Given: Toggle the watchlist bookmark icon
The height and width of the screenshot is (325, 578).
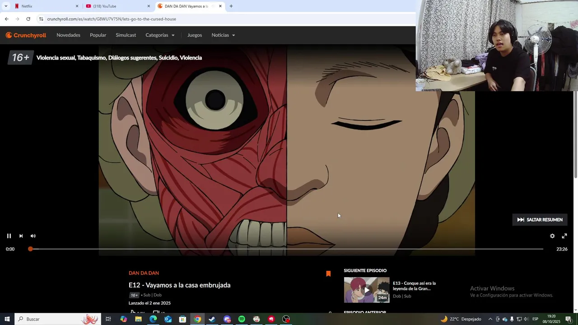Looking at the screenshot, I should pyautogui.click(x=328, y=274).
